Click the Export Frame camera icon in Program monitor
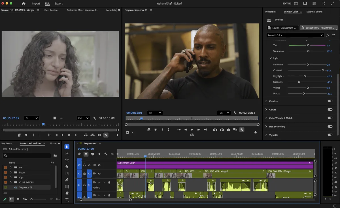The image size is (340, 208). click(229, 130)
